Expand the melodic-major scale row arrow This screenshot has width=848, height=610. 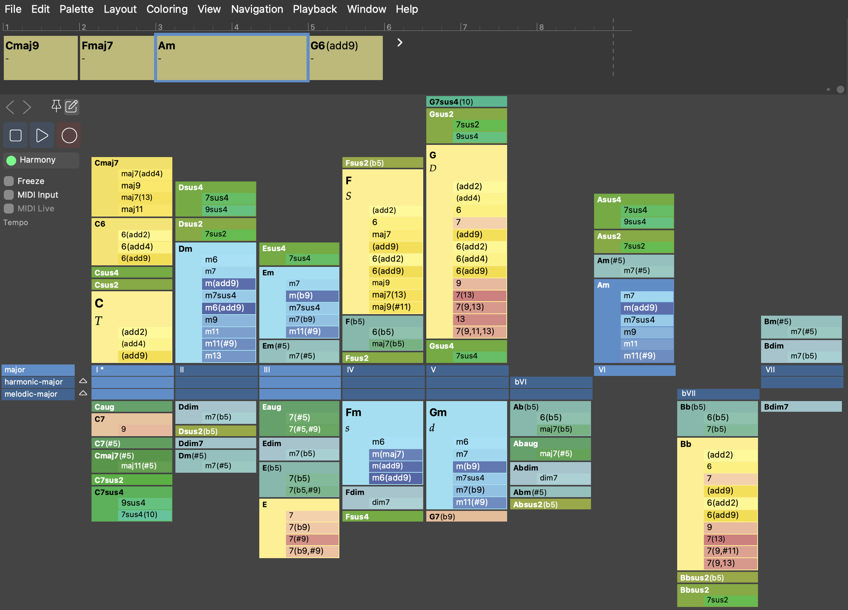click(x=83, y=393)
